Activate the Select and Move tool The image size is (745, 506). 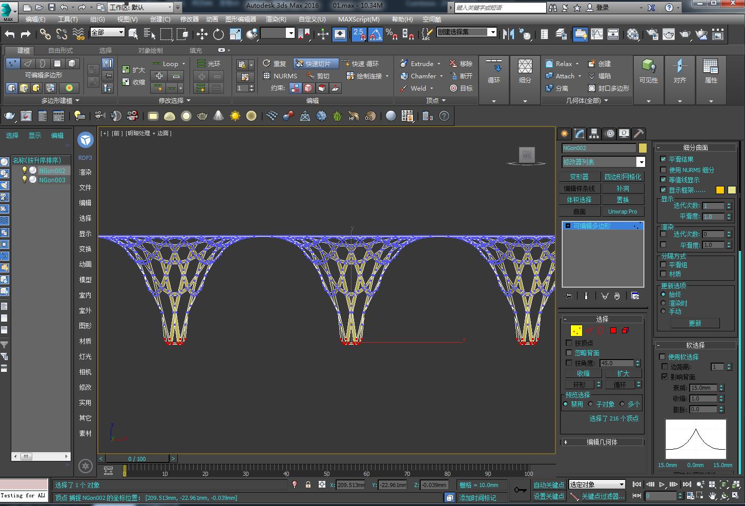click(x=202, y=34)
